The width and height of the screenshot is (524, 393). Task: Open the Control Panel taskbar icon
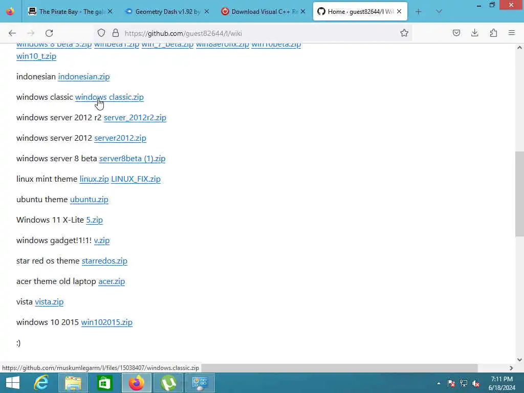coord(200,383)
